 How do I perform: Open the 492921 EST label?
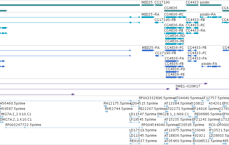(199, 136)
